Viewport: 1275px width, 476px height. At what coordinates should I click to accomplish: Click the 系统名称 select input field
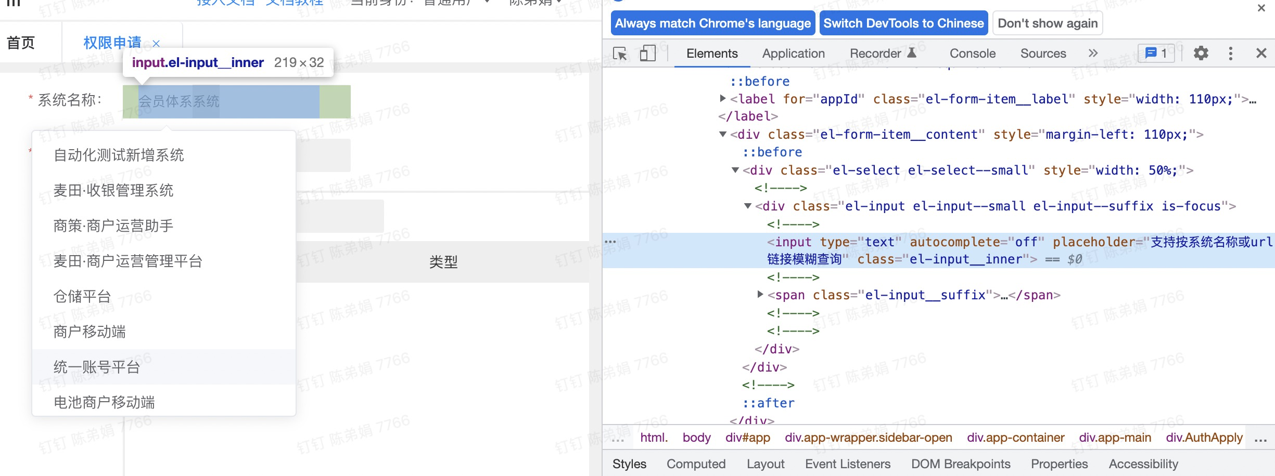[236, 101]
